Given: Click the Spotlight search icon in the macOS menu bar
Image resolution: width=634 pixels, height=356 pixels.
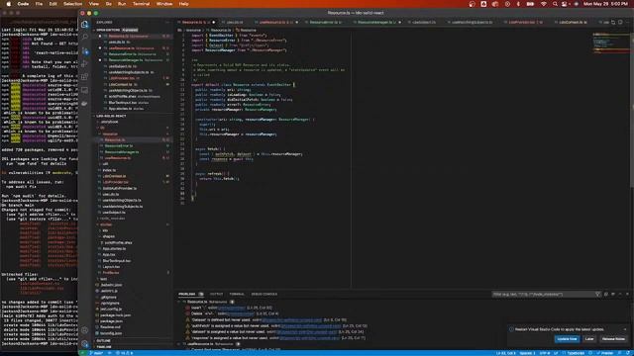Looking at the screenshot, I should click(555, 4).
